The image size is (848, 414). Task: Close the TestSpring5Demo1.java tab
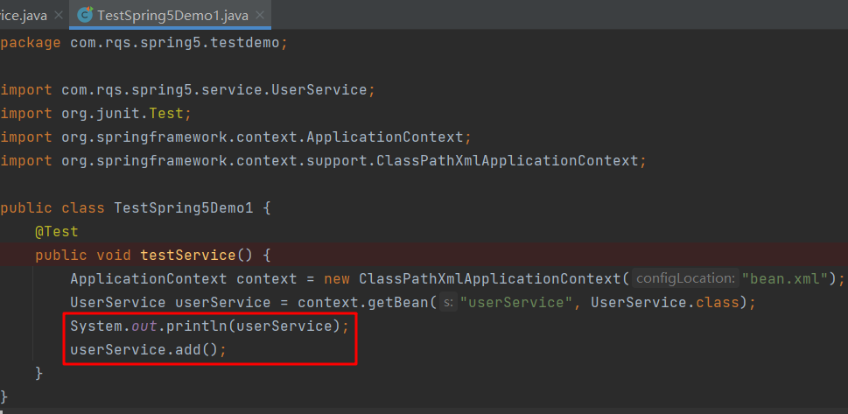[x=260, y=15]
